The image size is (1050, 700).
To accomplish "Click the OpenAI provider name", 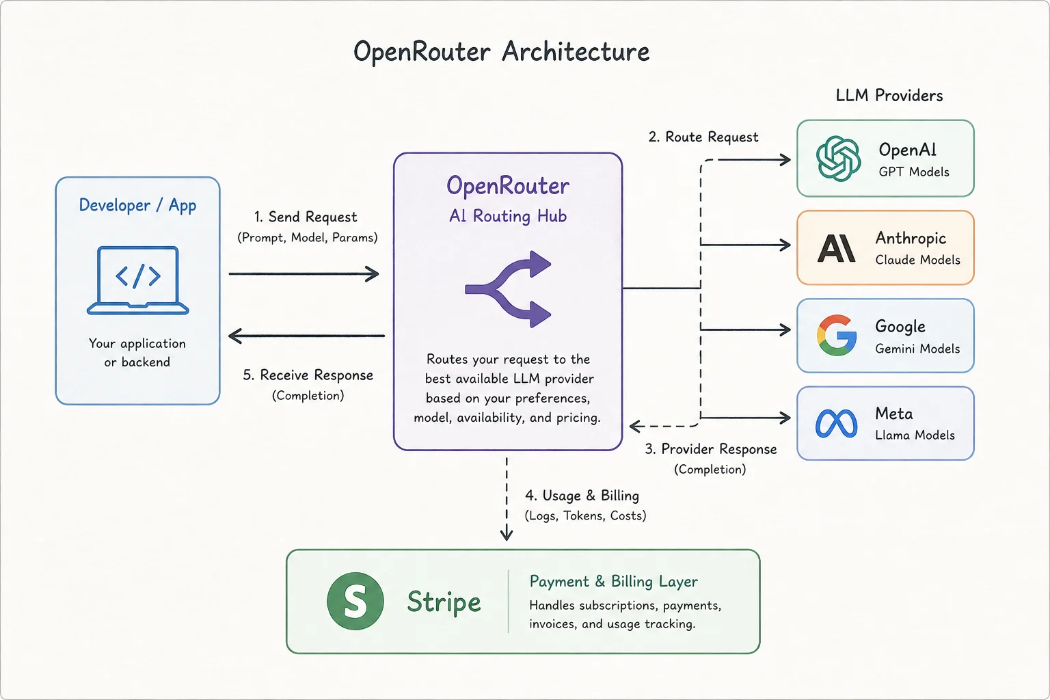I will point(908,150).
